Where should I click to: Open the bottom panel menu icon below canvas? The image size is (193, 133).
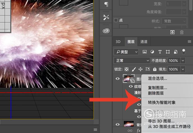click(96, 129)
